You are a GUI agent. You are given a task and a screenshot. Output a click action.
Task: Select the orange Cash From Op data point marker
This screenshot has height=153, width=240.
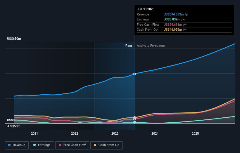click(134, 118)
